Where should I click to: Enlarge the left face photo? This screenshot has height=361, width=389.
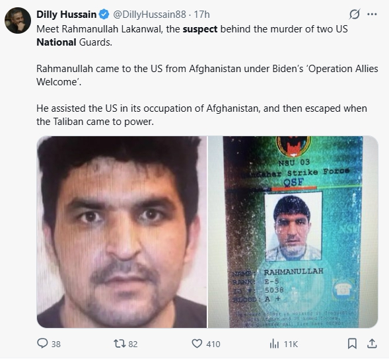point(122,232)
